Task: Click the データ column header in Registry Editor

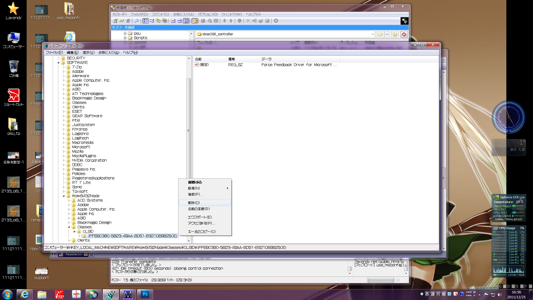Action: coord(300,59)
